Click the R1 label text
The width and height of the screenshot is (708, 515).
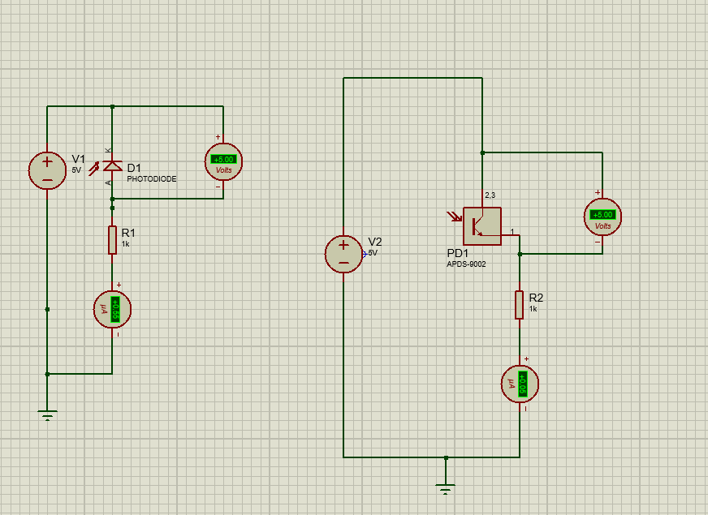128,233
